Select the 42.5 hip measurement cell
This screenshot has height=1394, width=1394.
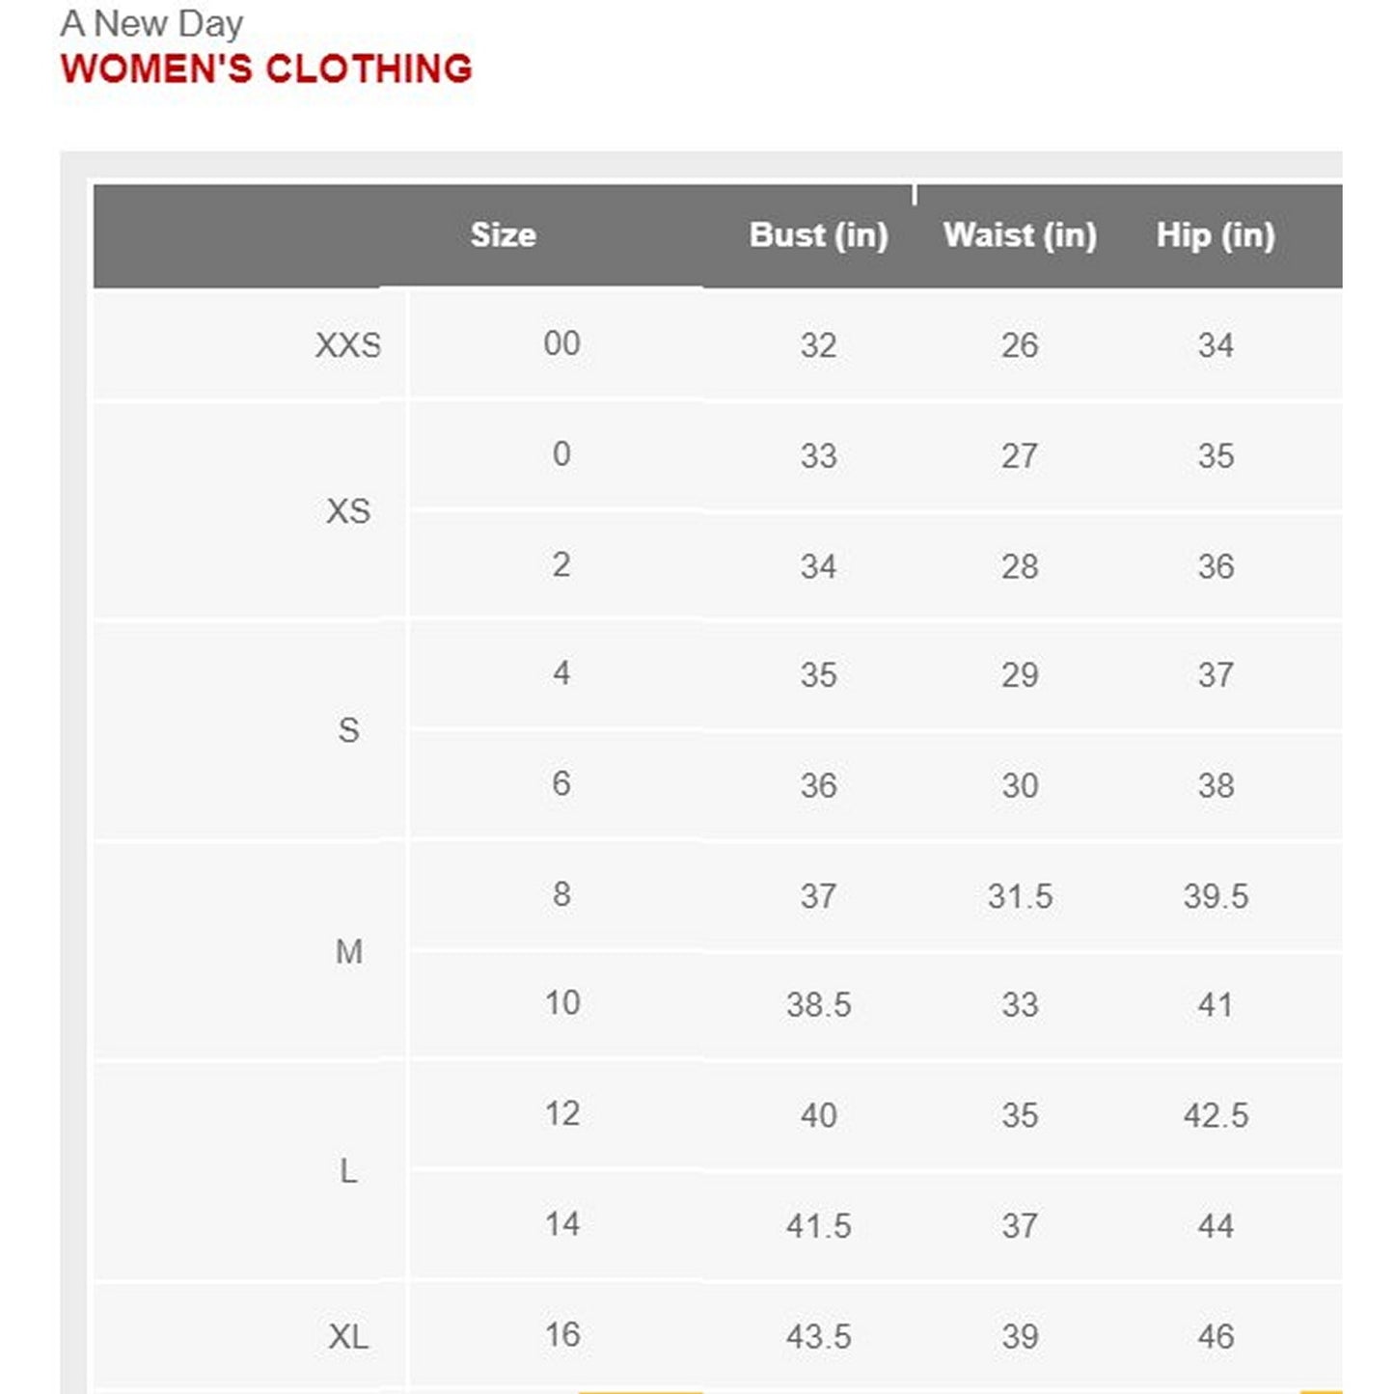pos(1216,1115)
